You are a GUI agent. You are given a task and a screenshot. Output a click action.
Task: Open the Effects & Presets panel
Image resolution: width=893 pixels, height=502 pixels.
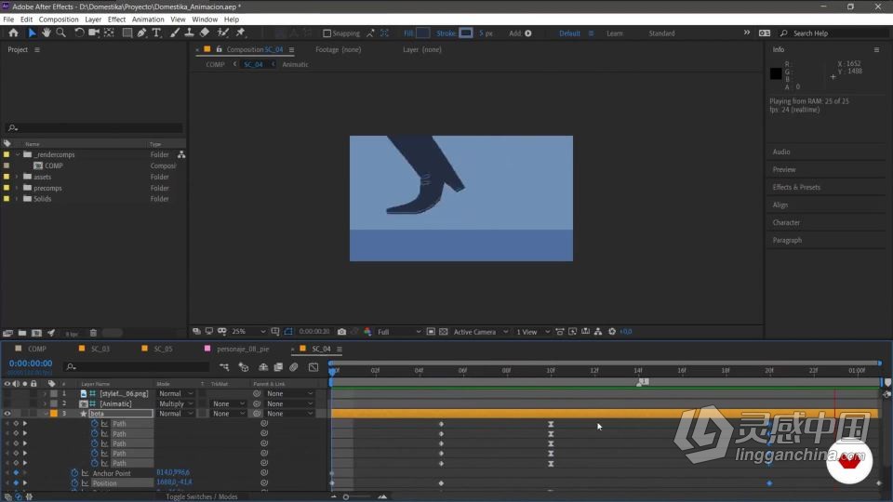[796, 187]
